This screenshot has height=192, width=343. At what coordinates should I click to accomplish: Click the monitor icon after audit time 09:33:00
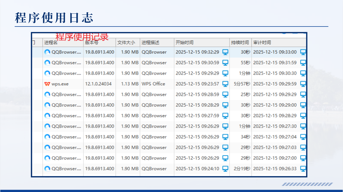click(x=303, y=52)
